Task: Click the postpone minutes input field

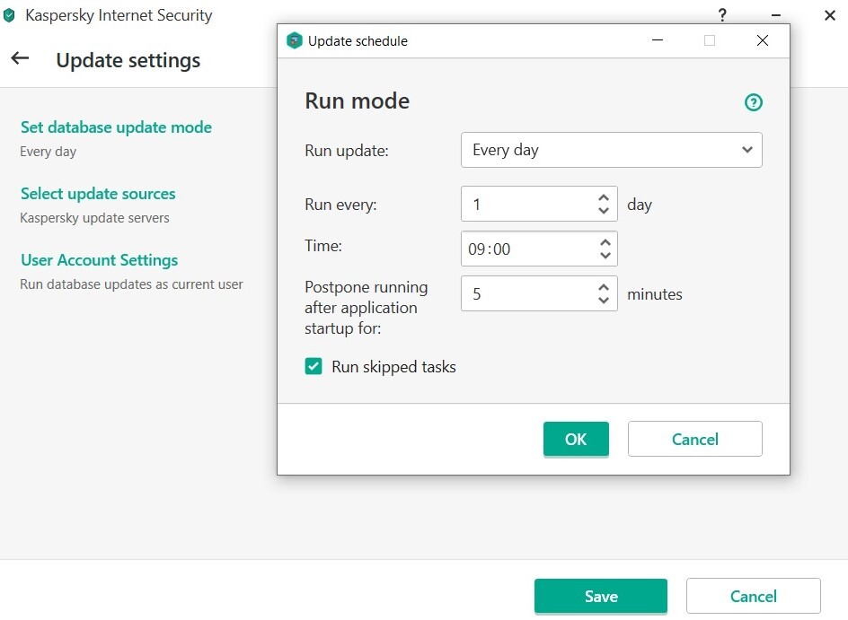Action: (x=539, y=293)
